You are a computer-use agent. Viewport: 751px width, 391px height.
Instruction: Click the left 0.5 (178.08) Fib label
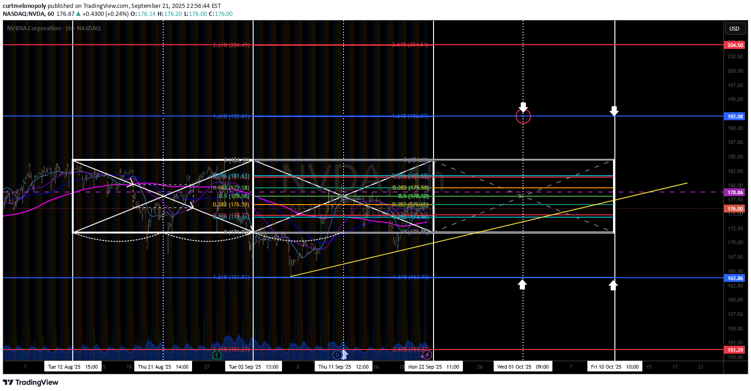coord(234,196)
